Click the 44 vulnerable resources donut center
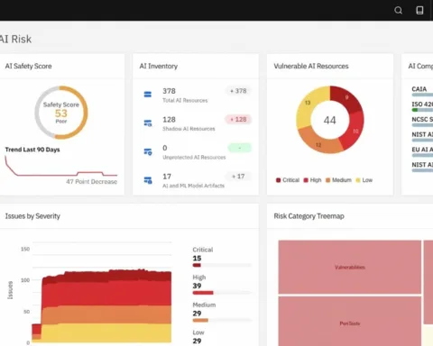 [x=330, y=120]
